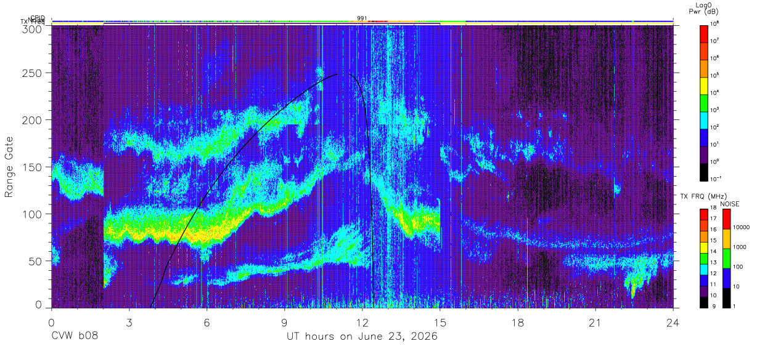Viewport: 757px width, 349px height.
Task: Click the '1000' label on the NOISE scale
Action: coord(740,247)
